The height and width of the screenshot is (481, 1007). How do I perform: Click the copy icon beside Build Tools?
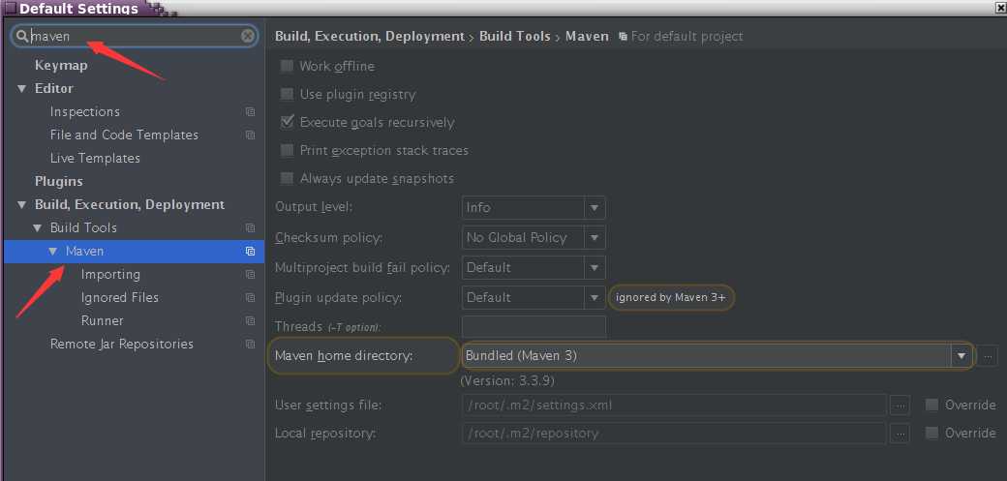click(x=250, y=228)
